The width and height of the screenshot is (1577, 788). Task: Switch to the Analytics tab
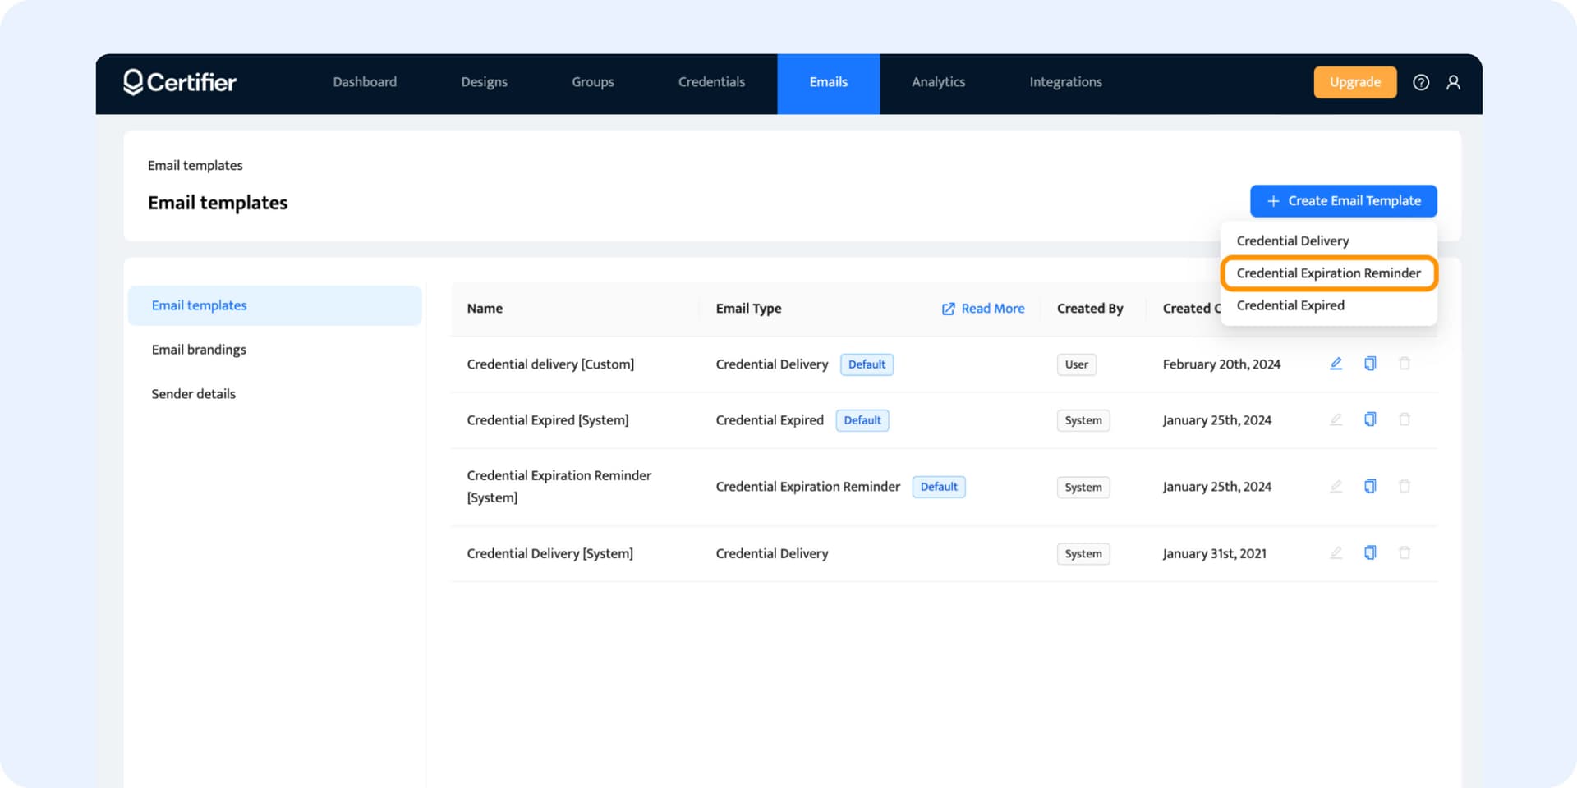coord(938,82)
